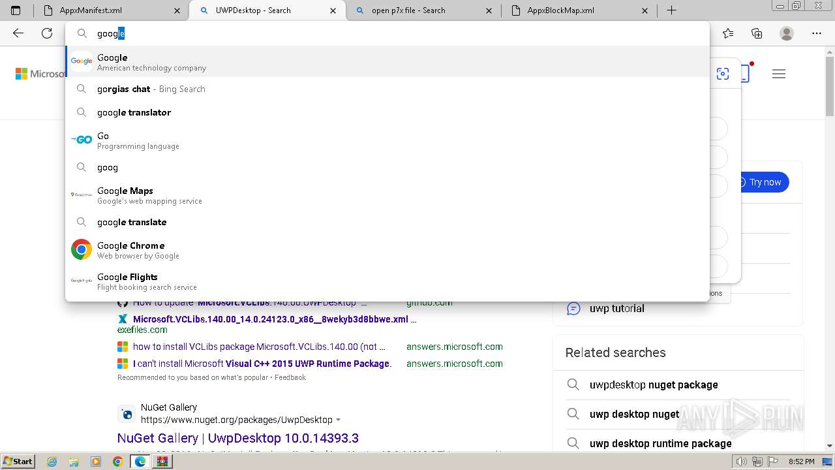Choose the Google Maps suggestion
Image resolution: width=835 pixels, height=470 pixels.
point(387,195)
